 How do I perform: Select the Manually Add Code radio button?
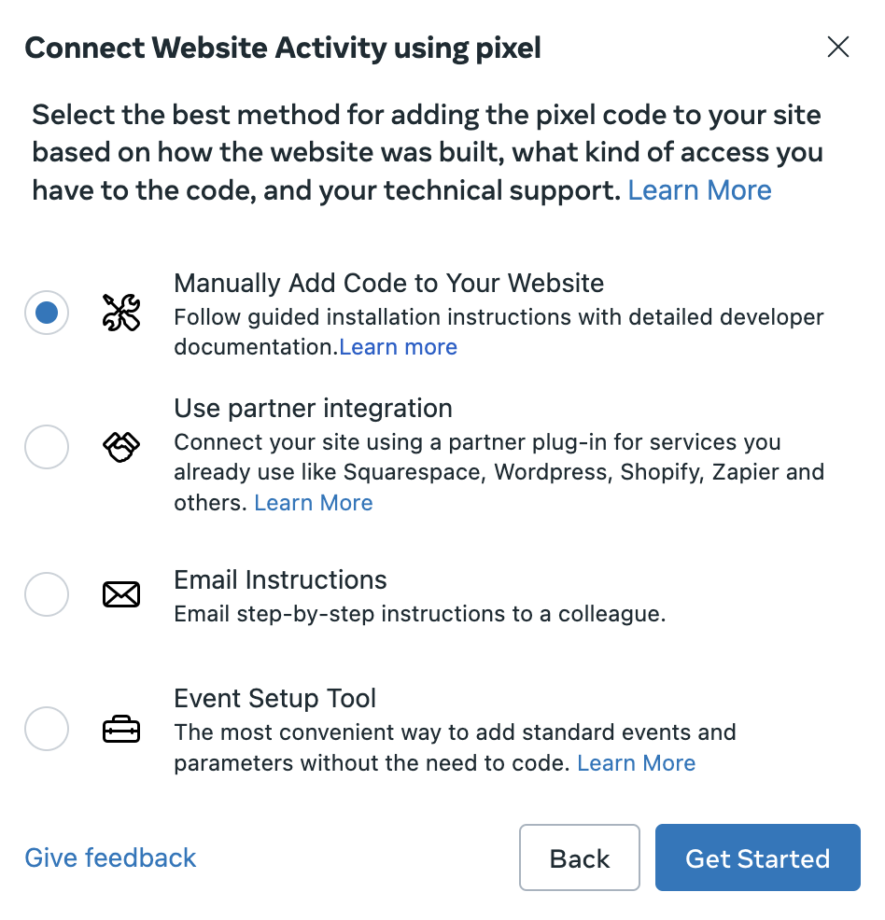pyautogui.click(x=46, y=313)
